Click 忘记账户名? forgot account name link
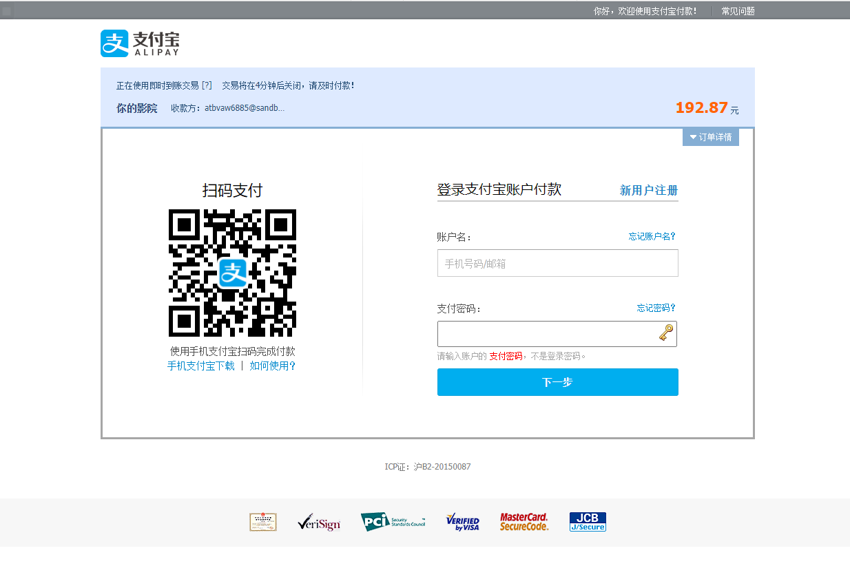This screenshot has height=588, width=850. [x=652, y=236]
